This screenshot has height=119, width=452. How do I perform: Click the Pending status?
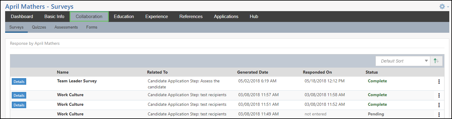coord(376,114)
